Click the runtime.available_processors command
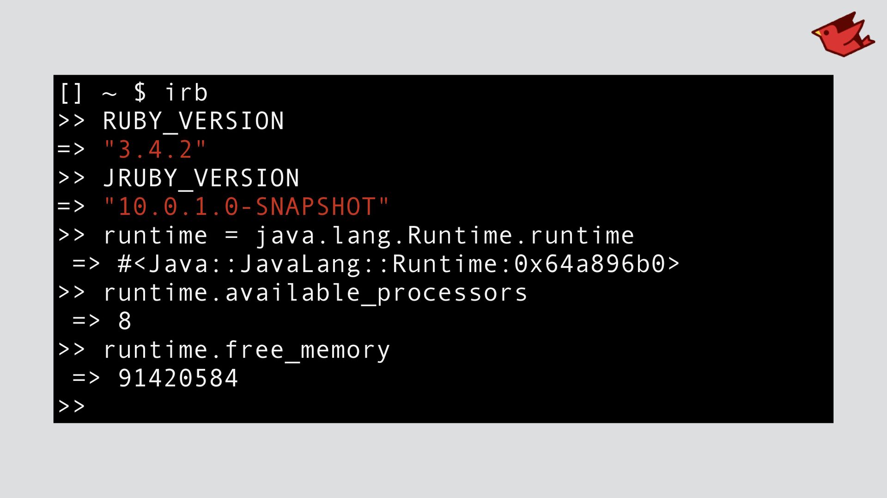 click(x=315, y=293)
